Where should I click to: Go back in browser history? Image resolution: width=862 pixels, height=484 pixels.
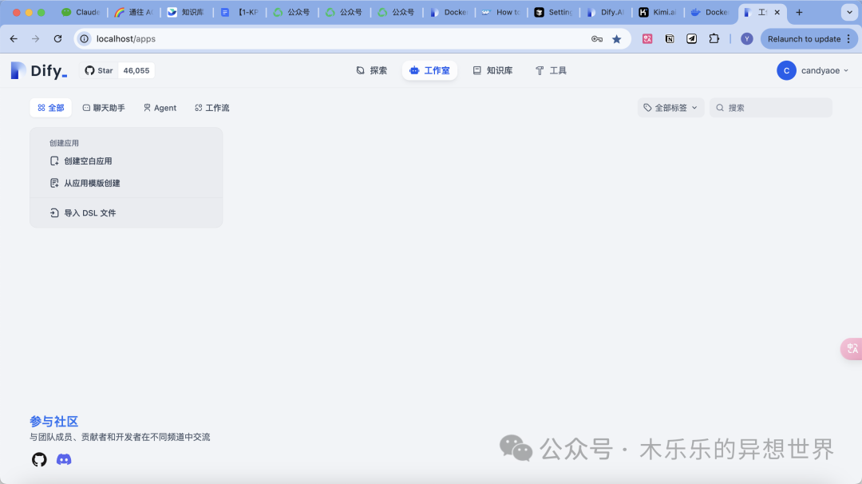point(14,38)
